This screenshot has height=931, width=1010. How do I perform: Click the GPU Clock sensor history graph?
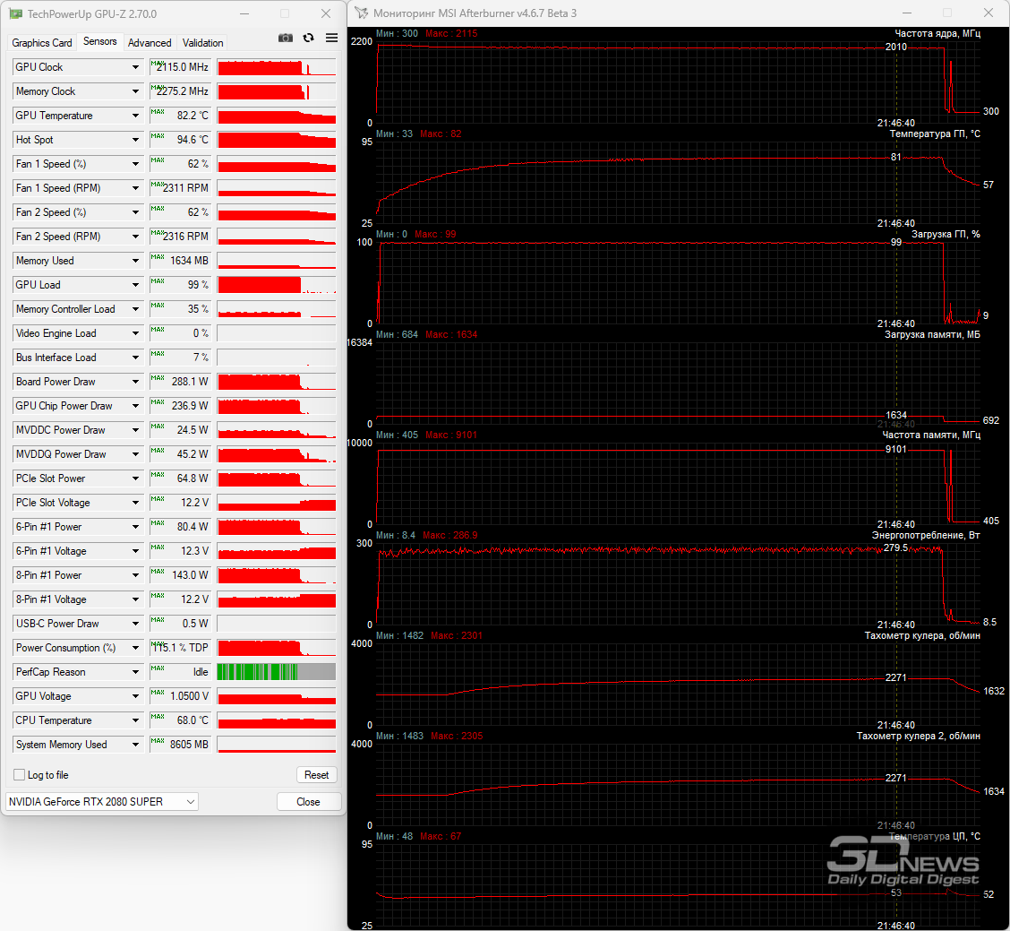277,67
